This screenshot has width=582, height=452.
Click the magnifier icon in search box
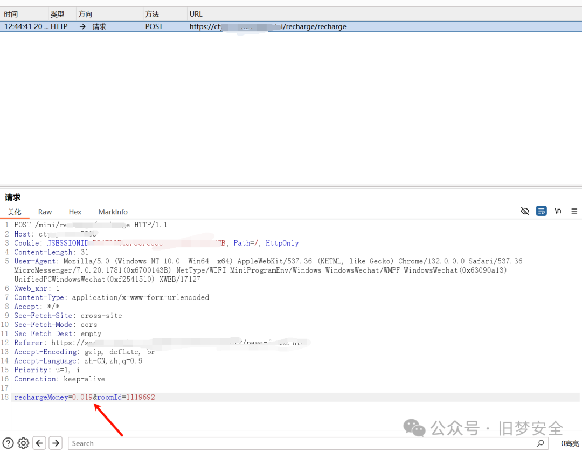(541, 443)
